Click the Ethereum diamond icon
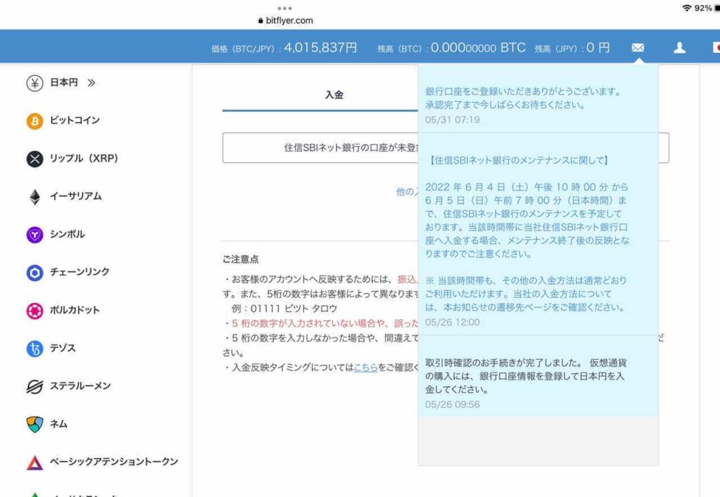This screenshot has height=497, width=720. (34, 197)
